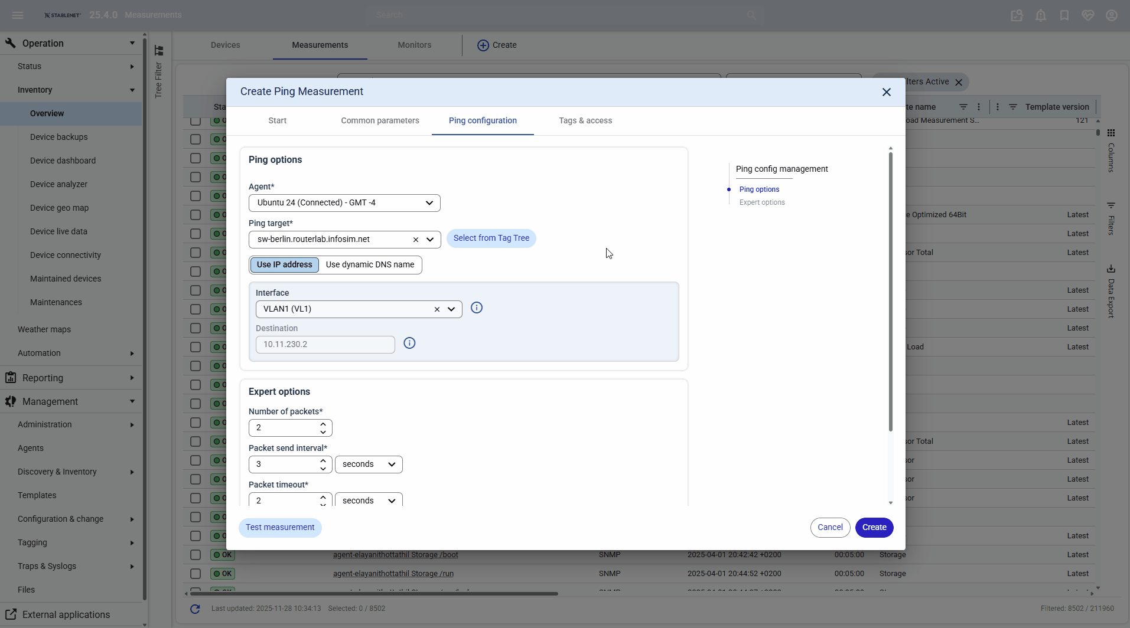This screenshot has height=628, width=1130.
Task: Open the Data Export side panel
Action: 1111,269
